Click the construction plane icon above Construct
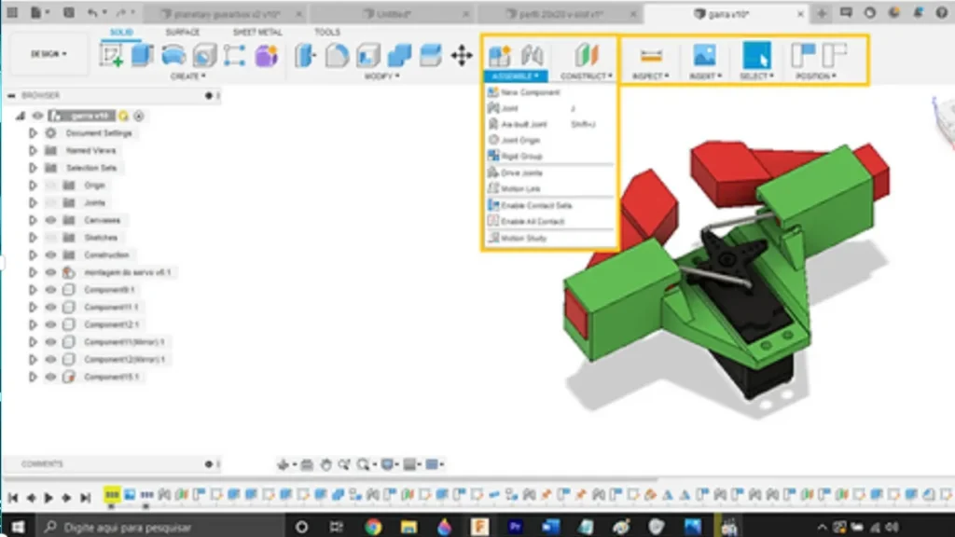 pos(586,56)
